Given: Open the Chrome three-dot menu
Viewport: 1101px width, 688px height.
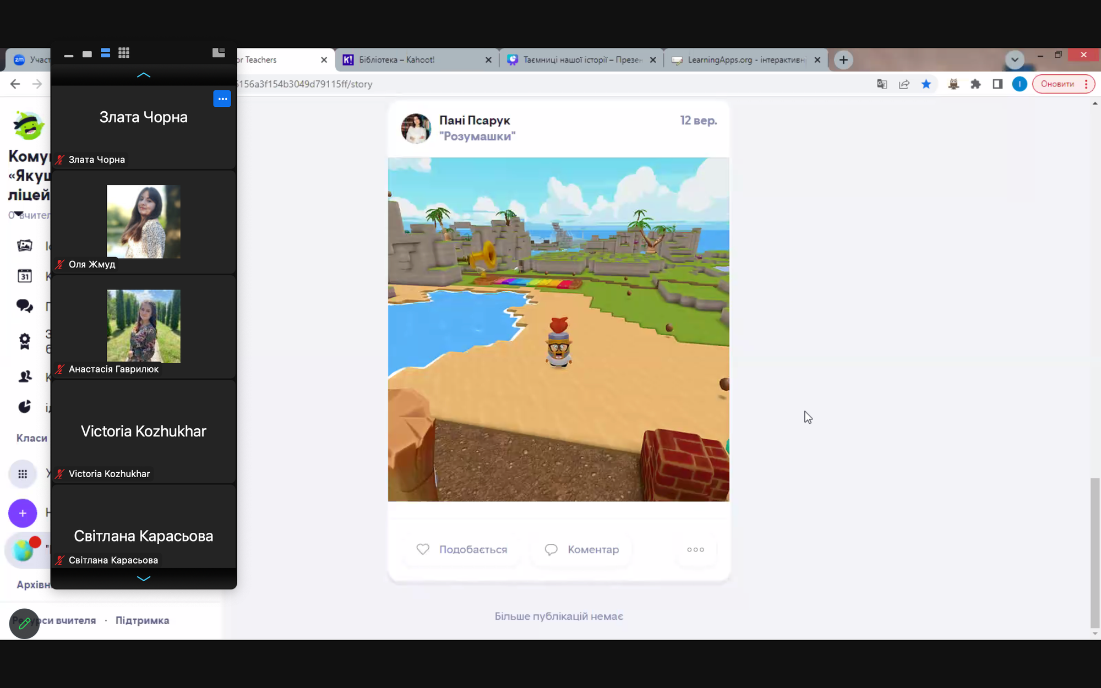Looking at the screenshot, I should point(1086,84).
